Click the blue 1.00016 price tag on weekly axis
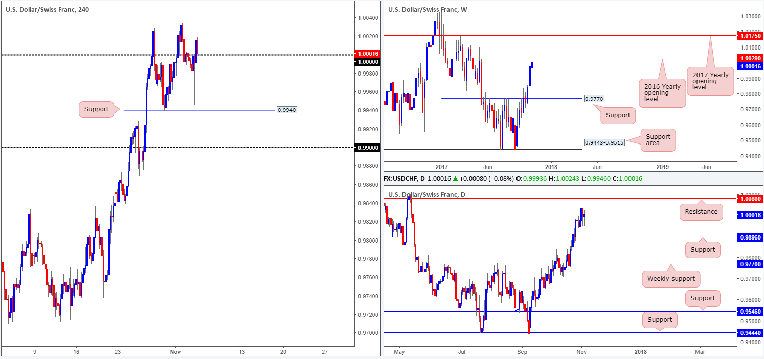The width and height of the screenshot is (764, 359). pos(749,66)
